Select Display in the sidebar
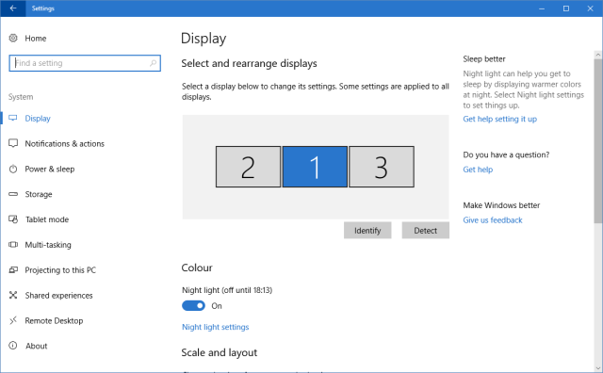The image size is (603, 373). (38, 119)
